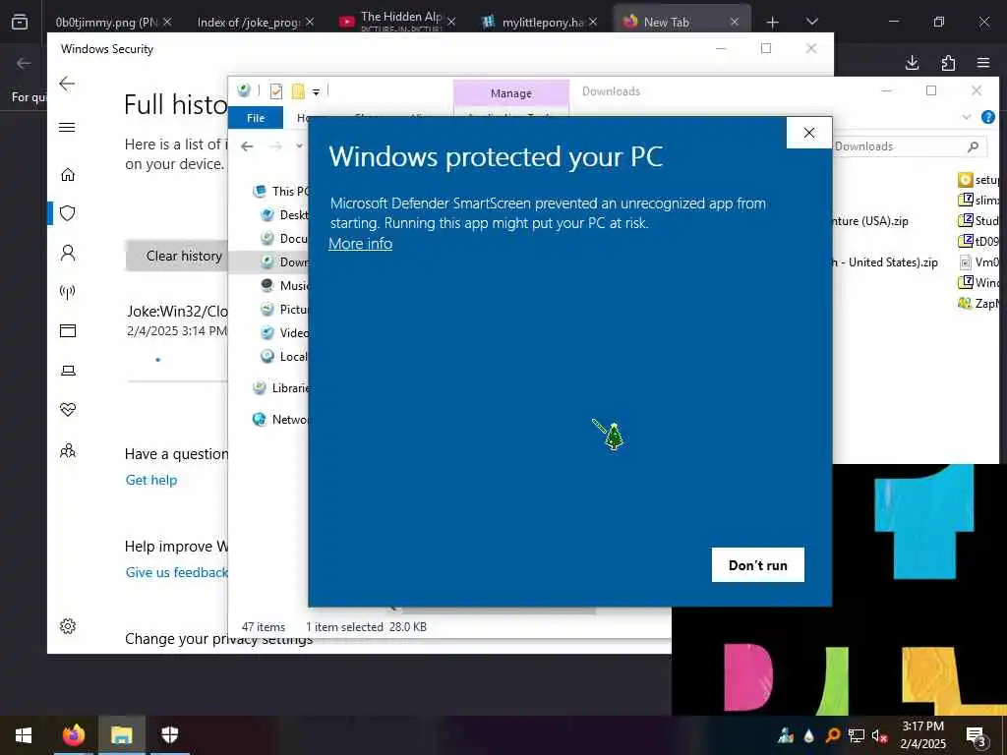Open Get help link in Windows Security
Image resolution: width=1007 pixels, height=755 pixels.
pos(151,480)
